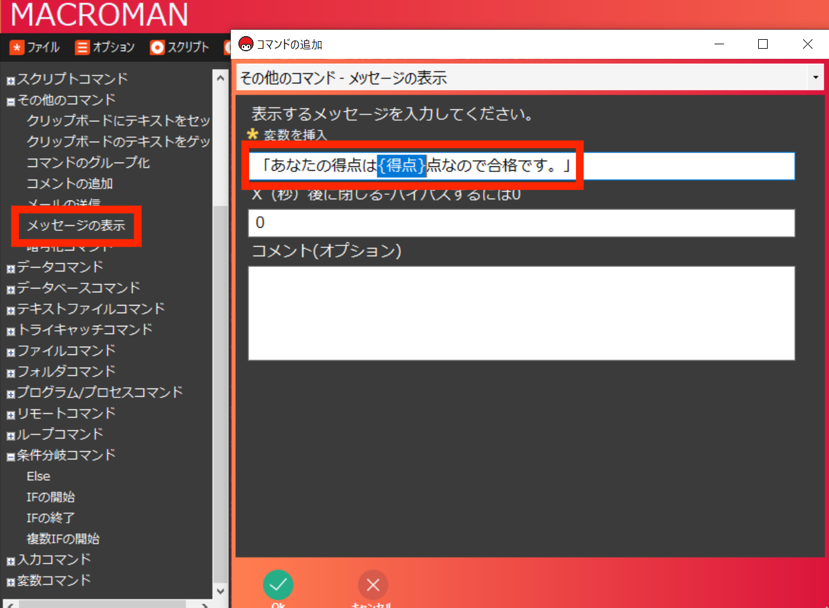Collapse the その他のコマンド tree node
The height and width of the screenshot is (608, 829).
click(x=11, y=101)
